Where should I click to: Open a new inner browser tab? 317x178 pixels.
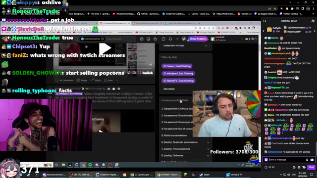199,23
